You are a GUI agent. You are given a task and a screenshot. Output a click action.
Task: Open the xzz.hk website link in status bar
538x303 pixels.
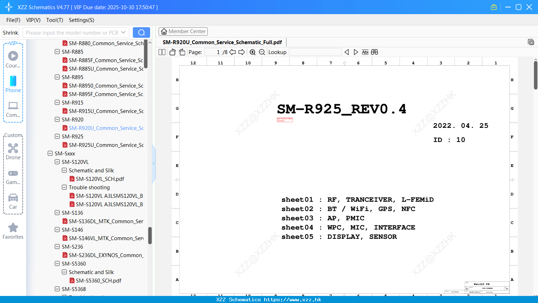click(292, 299)
